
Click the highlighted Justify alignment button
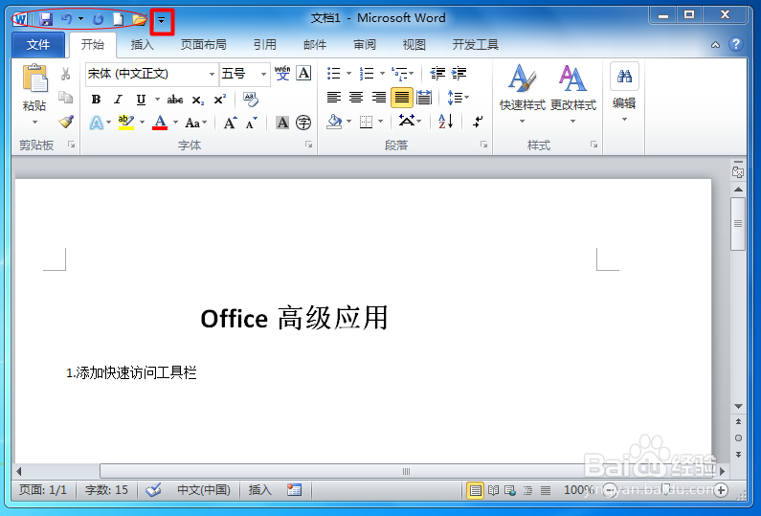401,98
